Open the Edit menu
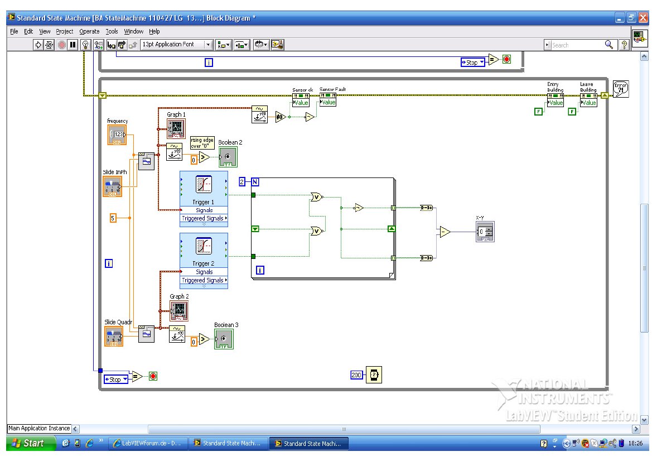This screenshot has width=652, height=461. (28, 31)
